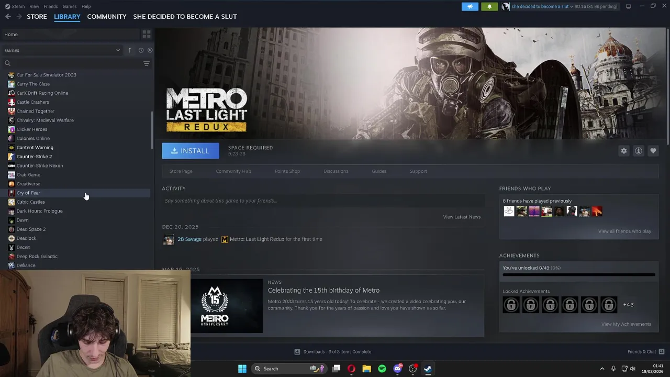Toggle the ready-to-play filter icon
Viewport: 670px width, 377px height.
[150, 50]
